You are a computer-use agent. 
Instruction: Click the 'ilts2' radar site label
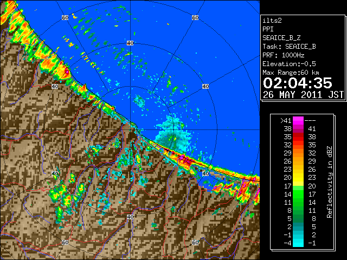(x=272, y=21)
